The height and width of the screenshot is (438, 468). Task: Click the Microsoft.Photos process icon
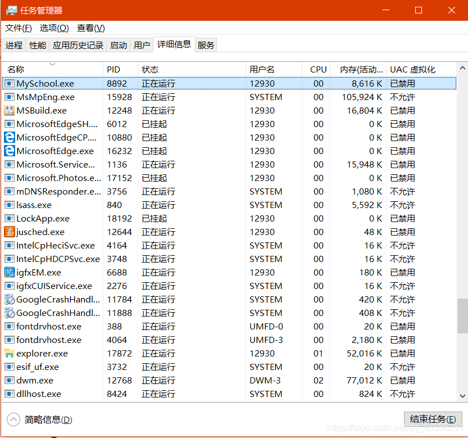(x=9, y=178)
